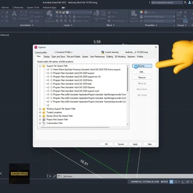
Task: Collapse the Support File Search Path node
Action: [x=40, y=66]
